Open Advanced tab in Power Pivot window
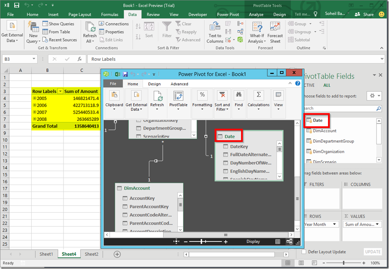 [179, 84]
